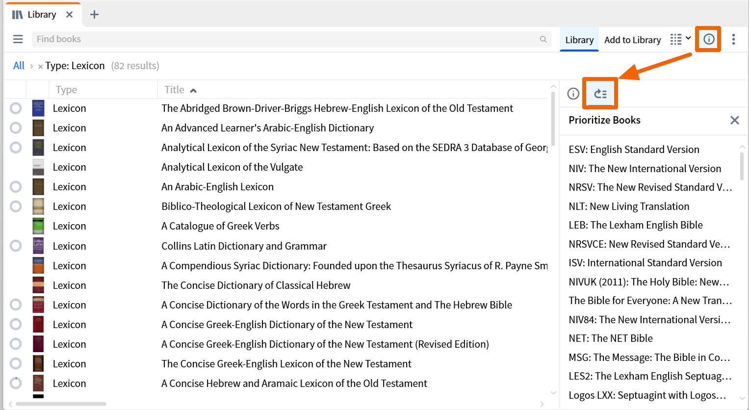Open the hamburger panel menu
Viewport: 749px width, 410px height.
18,39
